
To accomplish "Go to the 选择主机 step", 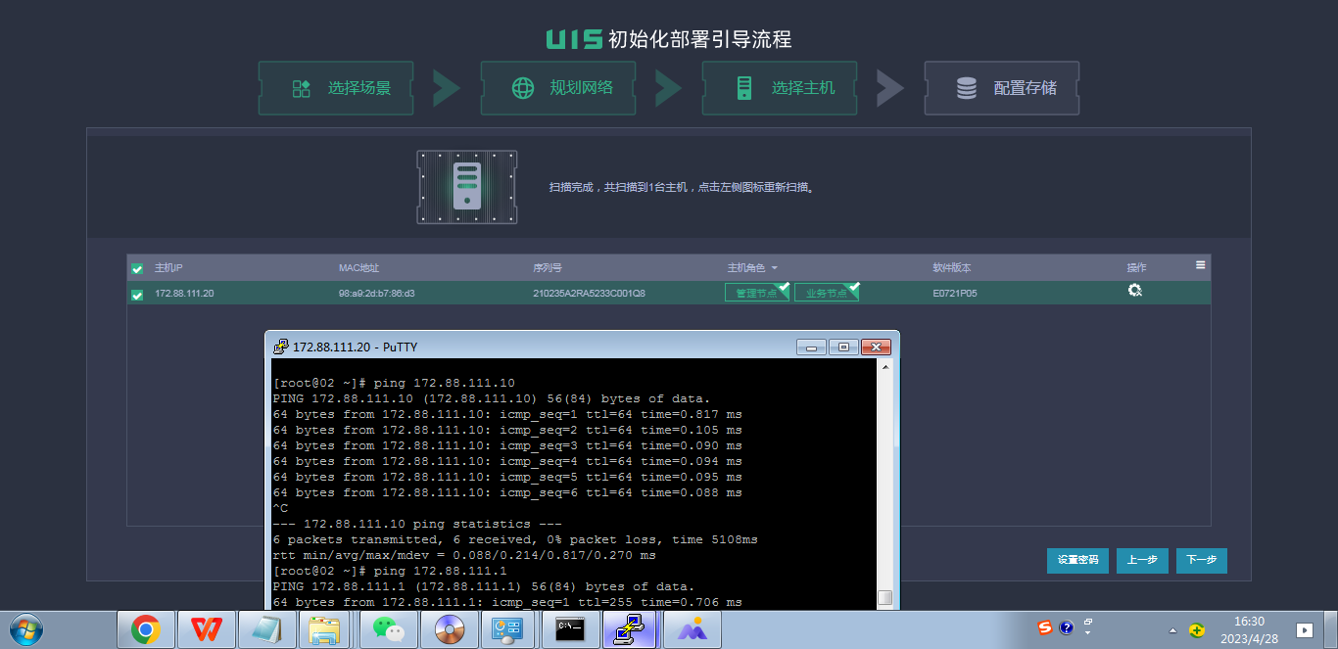I will tap(779, 88).
